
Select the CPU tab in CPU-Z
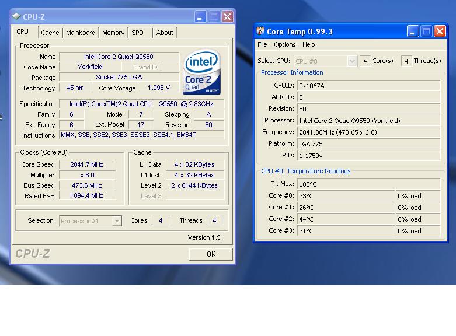coord(23,32)
